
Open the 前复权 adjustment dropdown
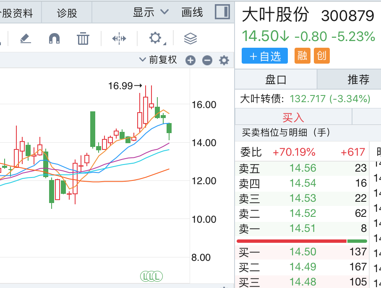click(158, 60)
